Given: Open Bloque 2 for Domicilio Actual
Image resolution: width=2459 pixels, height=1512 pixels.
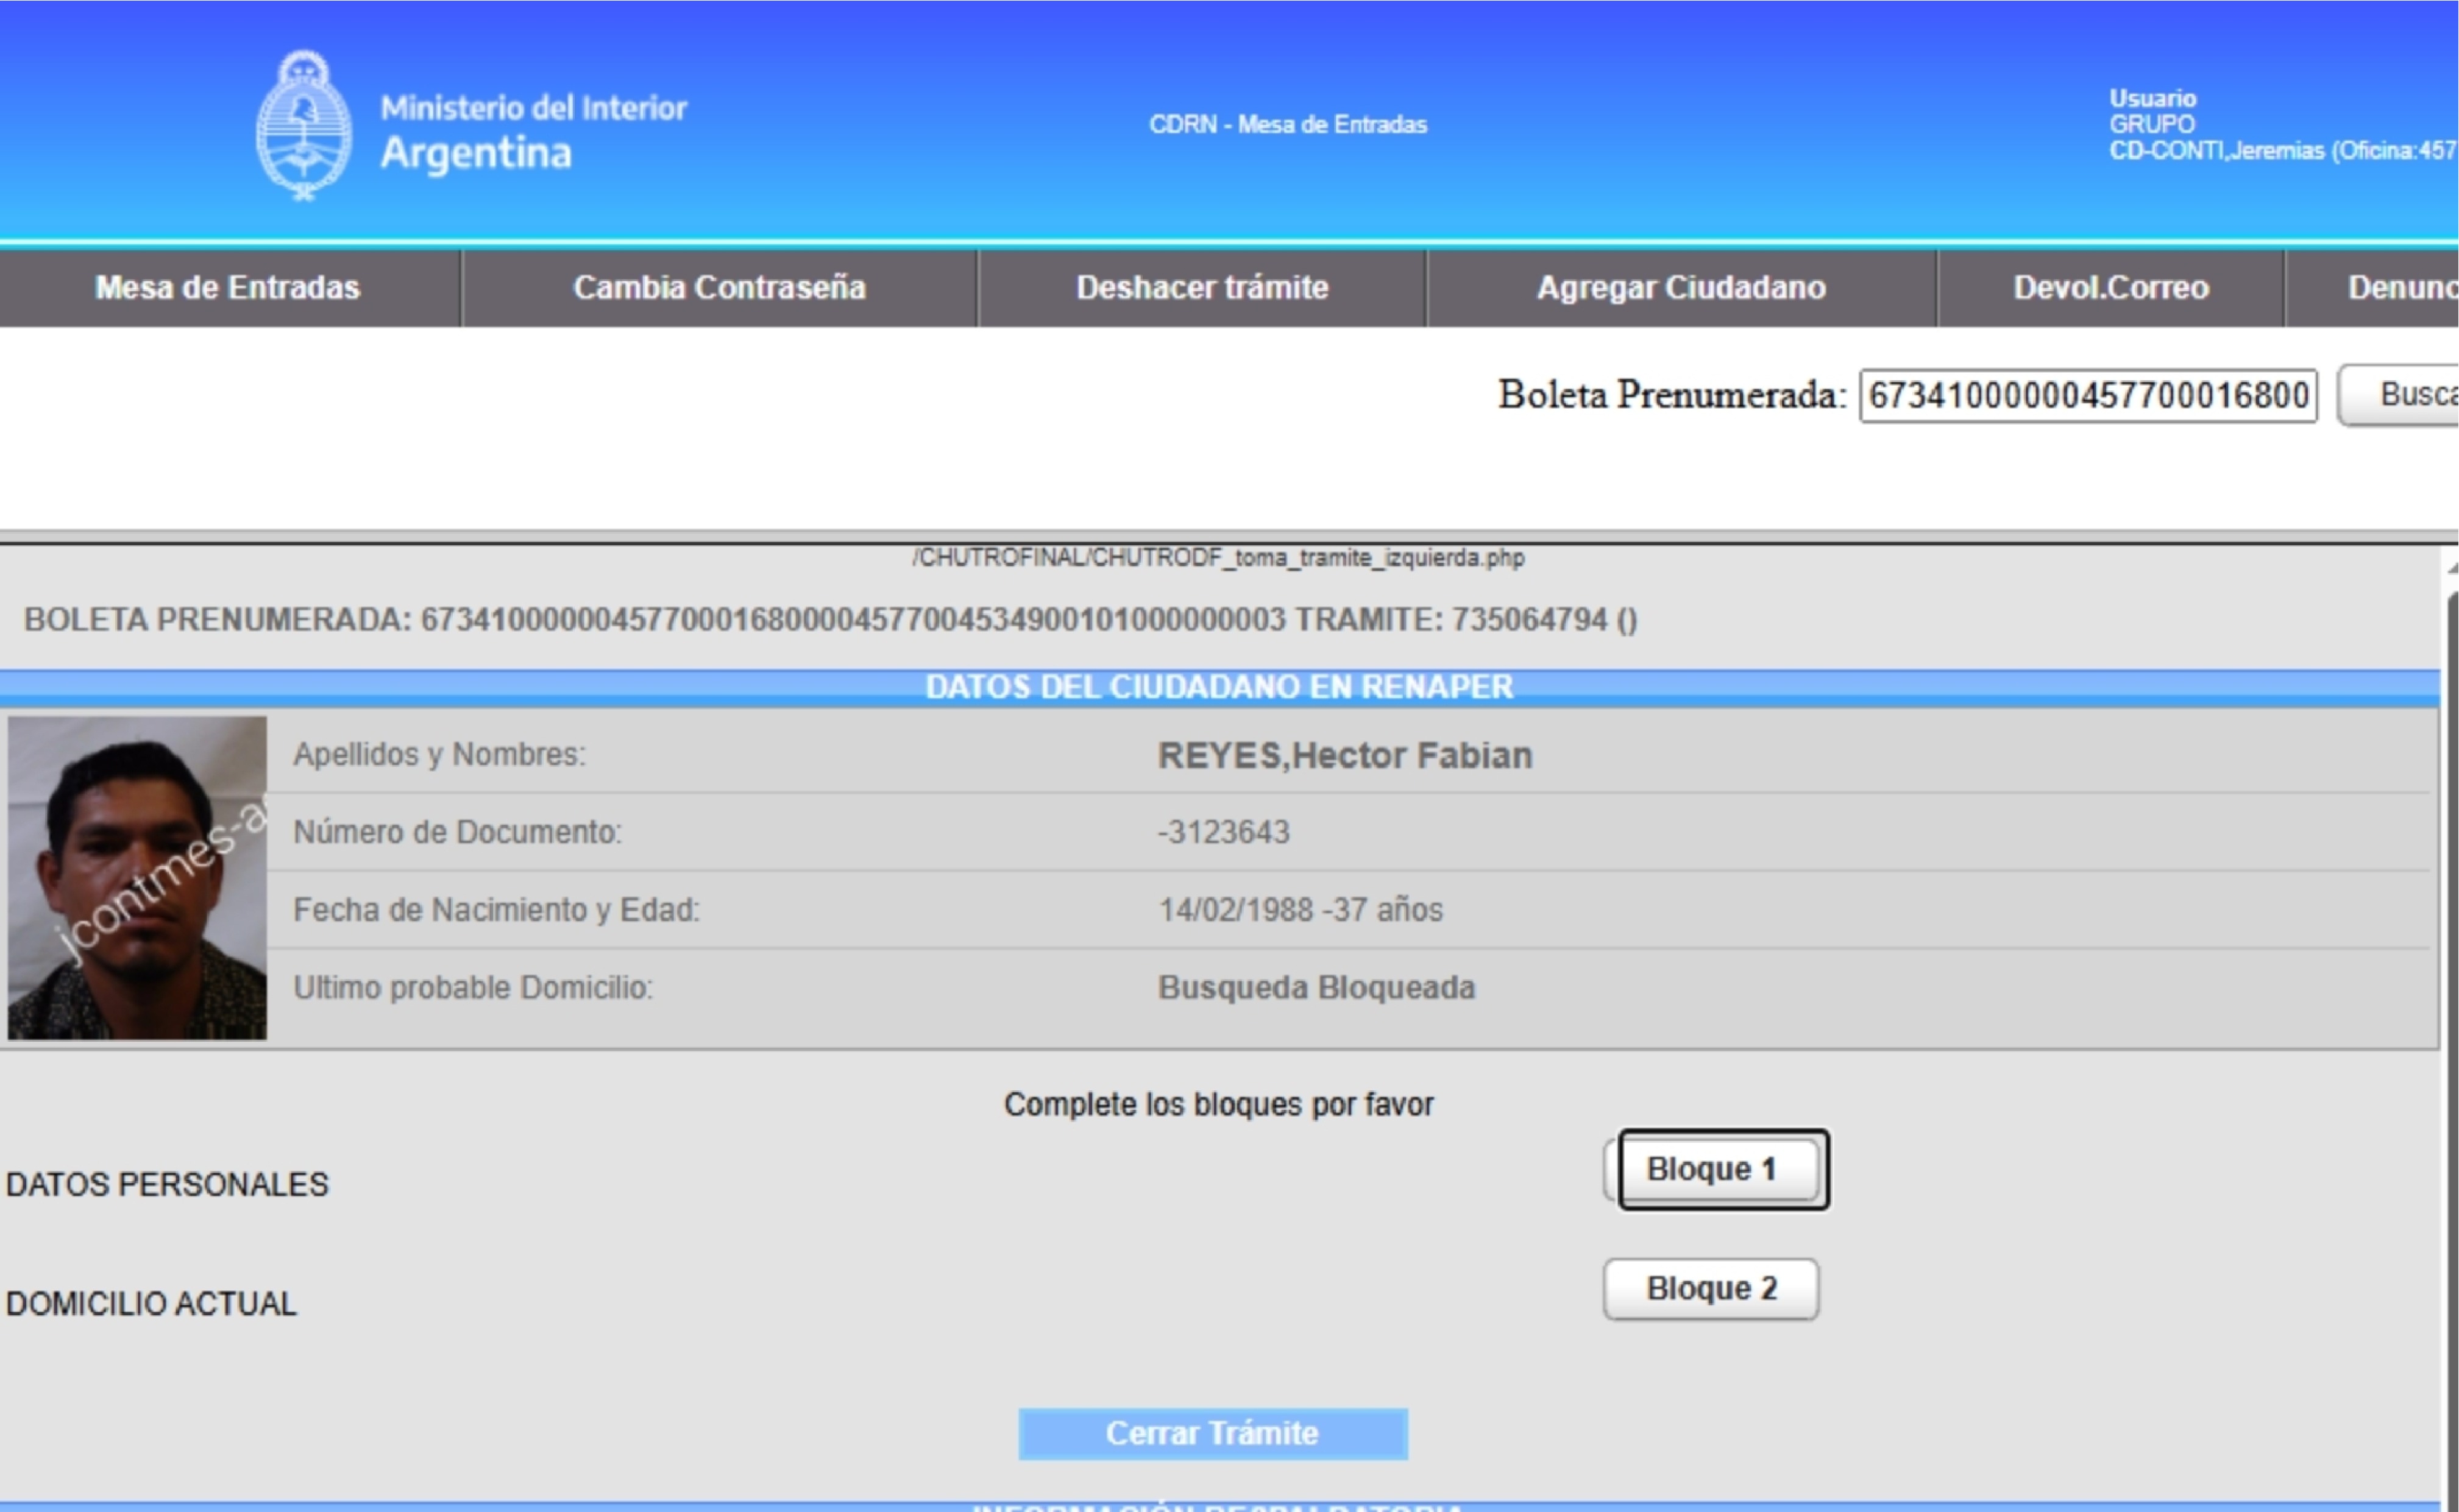Looking at the screenshot, I should pos(1711,1289).
